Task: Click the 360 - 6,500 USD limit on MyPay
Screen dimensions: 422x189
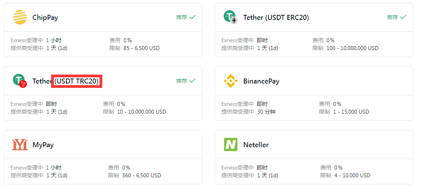Action: point(142,176)
